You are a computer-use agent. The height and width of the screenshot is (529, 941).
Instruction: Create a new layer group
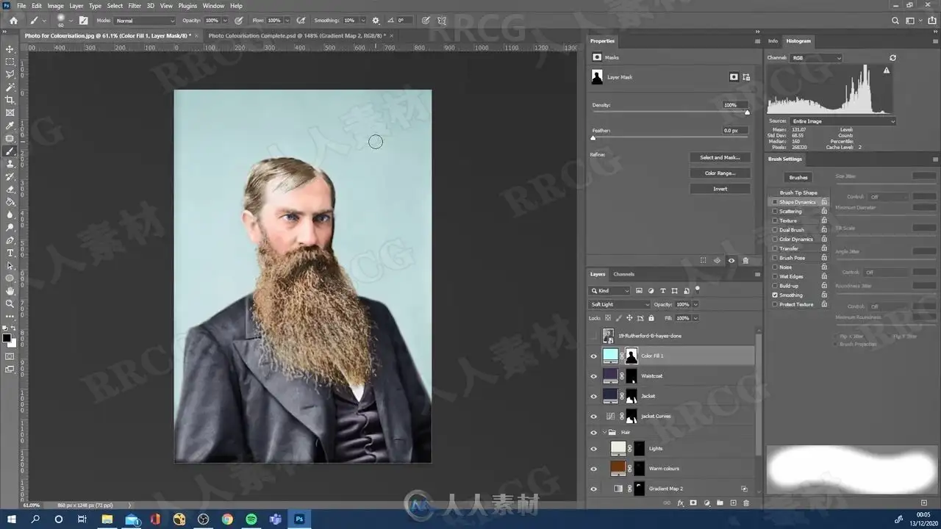(720, 503)
